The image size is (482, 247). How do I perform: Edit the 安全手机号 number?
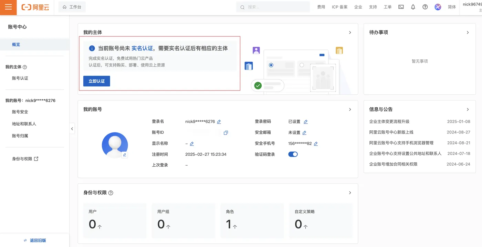coord(316,144)
